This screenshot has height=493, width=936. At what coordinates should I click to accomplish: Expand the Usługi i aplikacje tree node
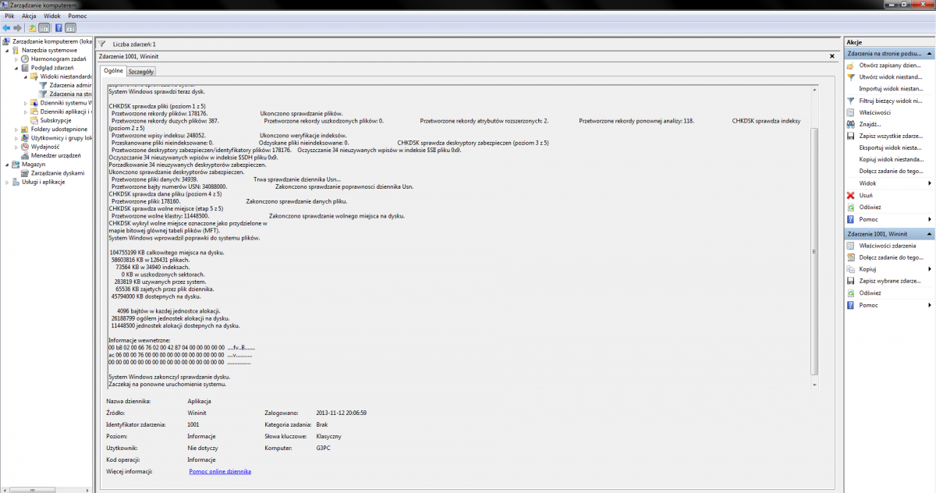tap(8, 182)
